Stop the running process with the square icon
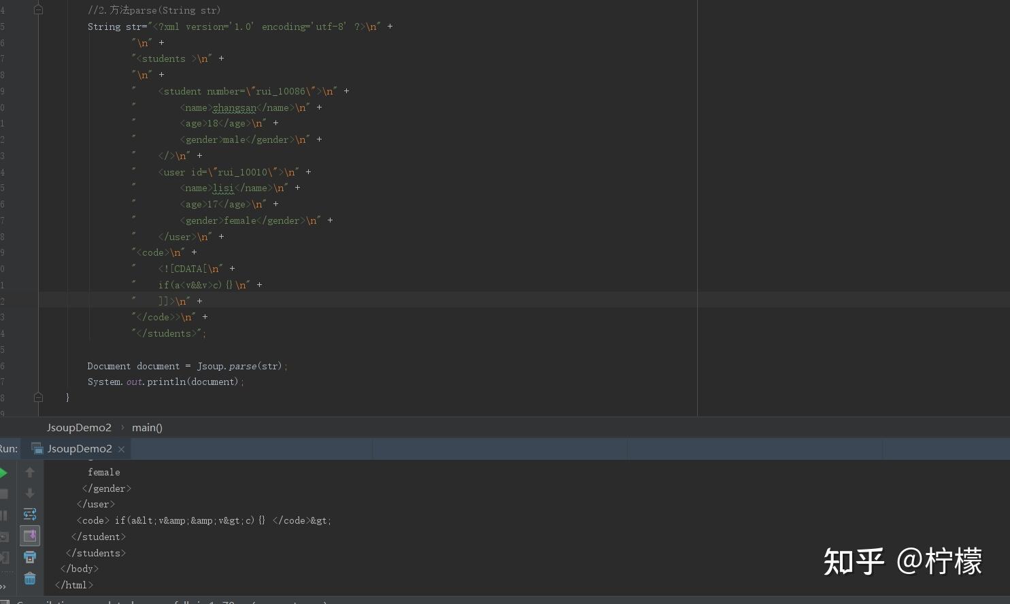The height and width of the screenshot is (604, 1010). 3,494
